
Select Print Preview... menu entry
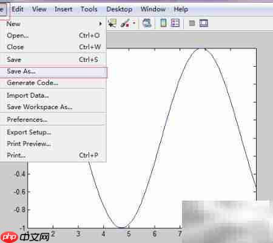tap(53, 144)
